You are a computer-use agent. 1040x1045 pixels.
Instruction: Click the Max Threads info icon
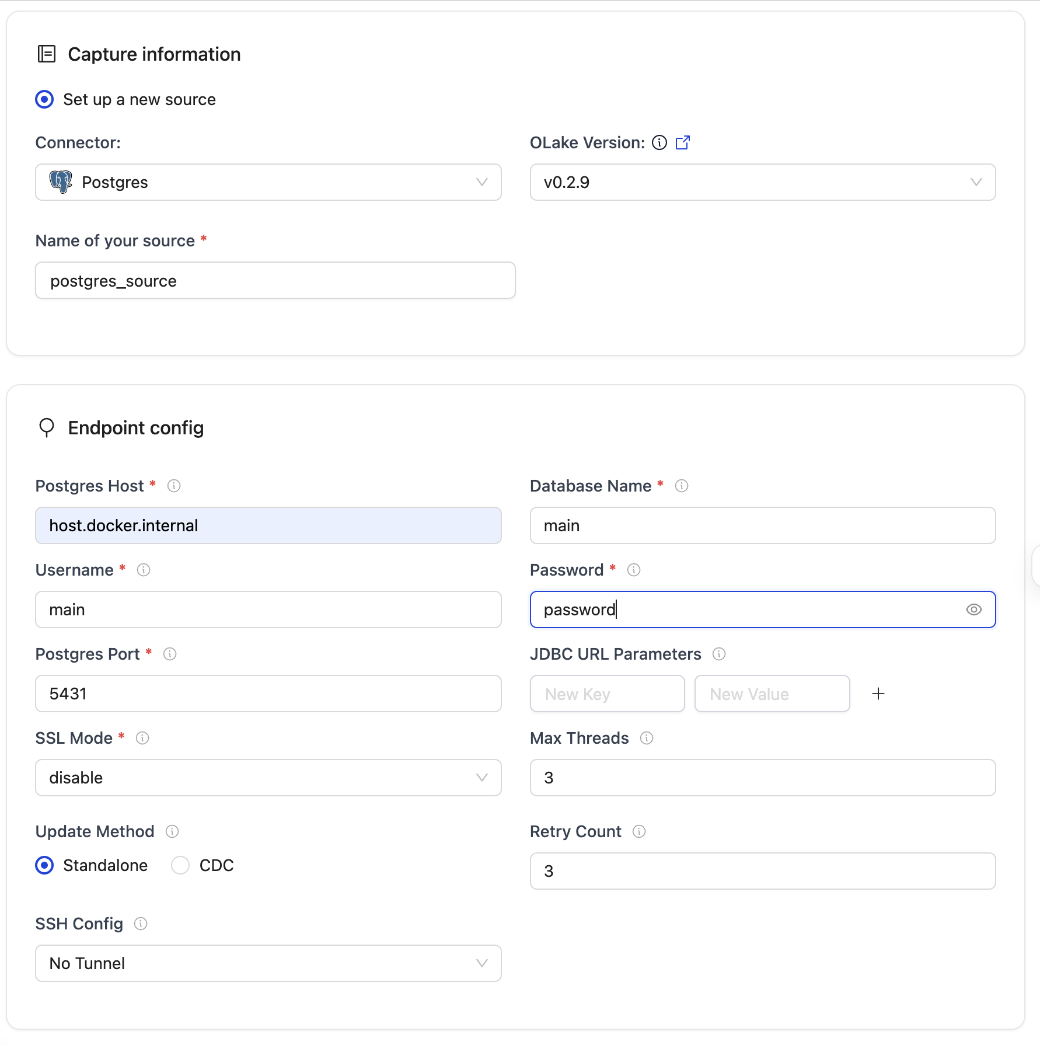coord(647,738)
